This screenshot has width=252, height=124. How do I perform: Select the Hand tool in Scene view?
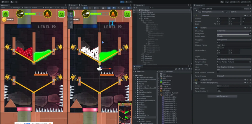tap(71, 13)
